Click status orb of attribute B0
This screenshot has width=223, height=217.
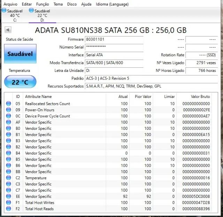[8, 128]
